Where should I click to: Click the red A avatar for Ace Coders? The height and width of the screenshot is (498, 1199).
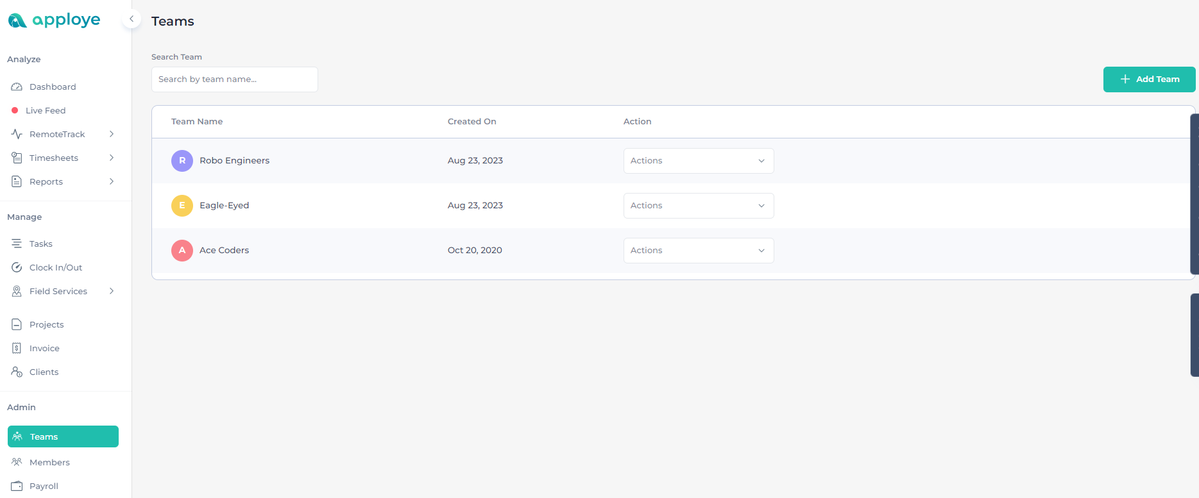182,251
